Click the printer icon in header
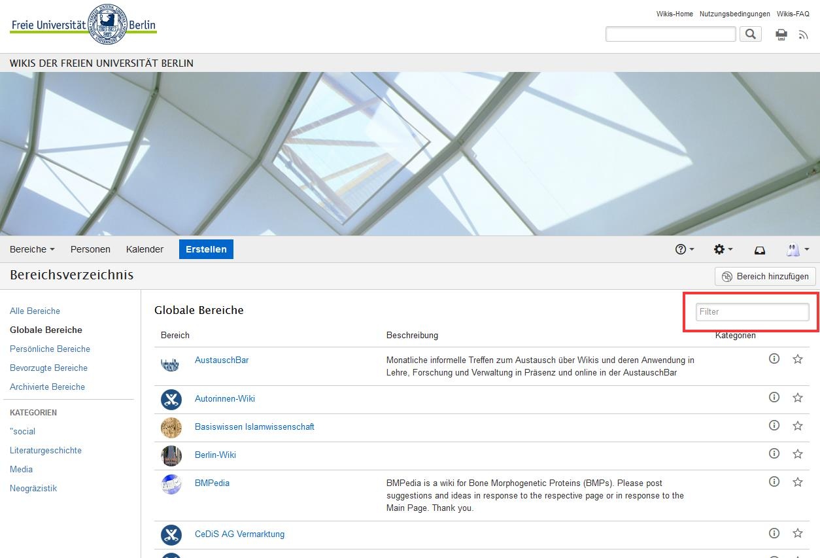The width and height of the screenshot is (820, 558). point(781,35)
